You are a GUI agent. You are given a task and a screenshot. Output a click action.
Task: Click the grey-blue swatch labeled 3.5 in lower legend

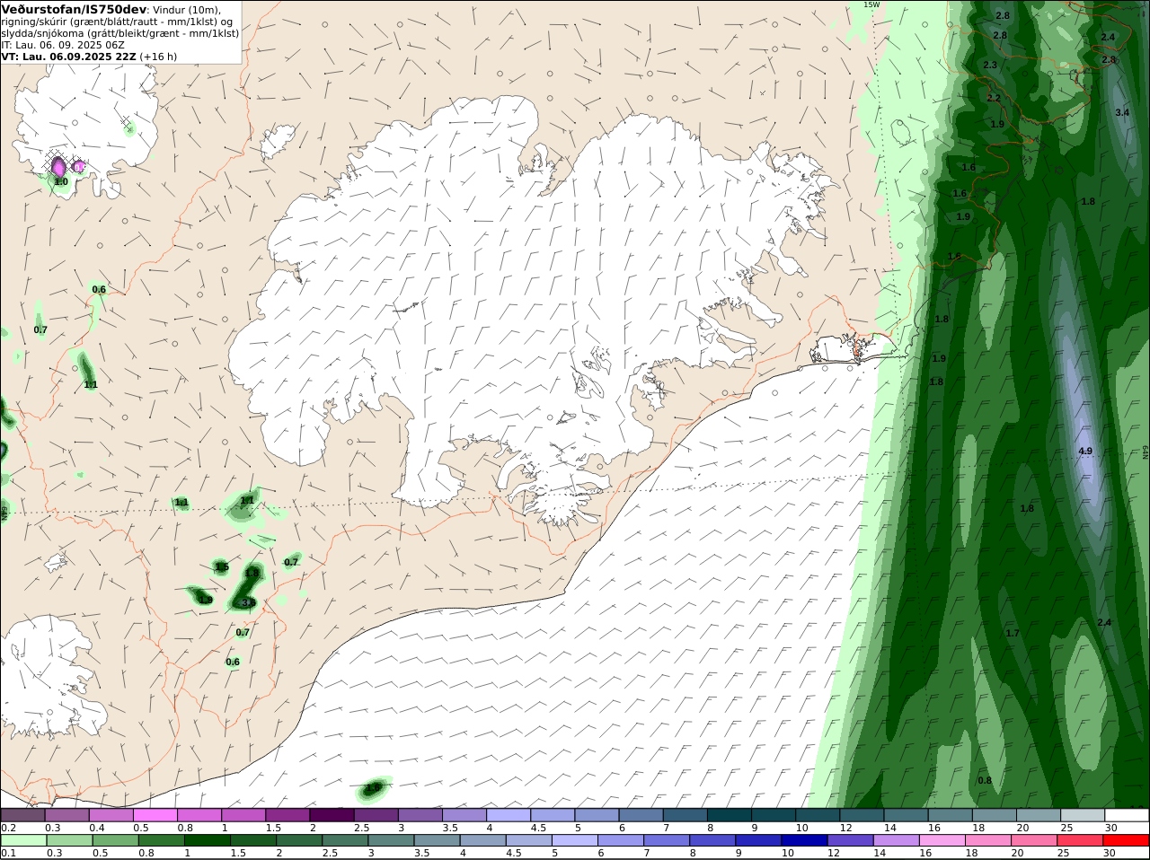[x=437, y=840]
